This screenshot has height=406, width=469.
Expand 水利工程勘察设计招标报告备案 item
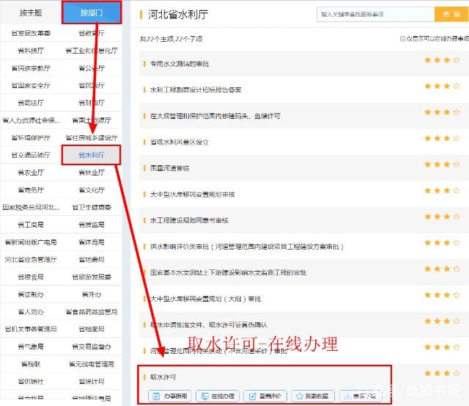tap(196, 90)
